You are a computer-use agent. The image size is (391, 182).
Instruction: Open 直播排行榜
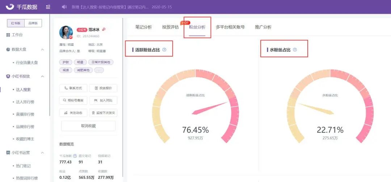click(25, 114)
